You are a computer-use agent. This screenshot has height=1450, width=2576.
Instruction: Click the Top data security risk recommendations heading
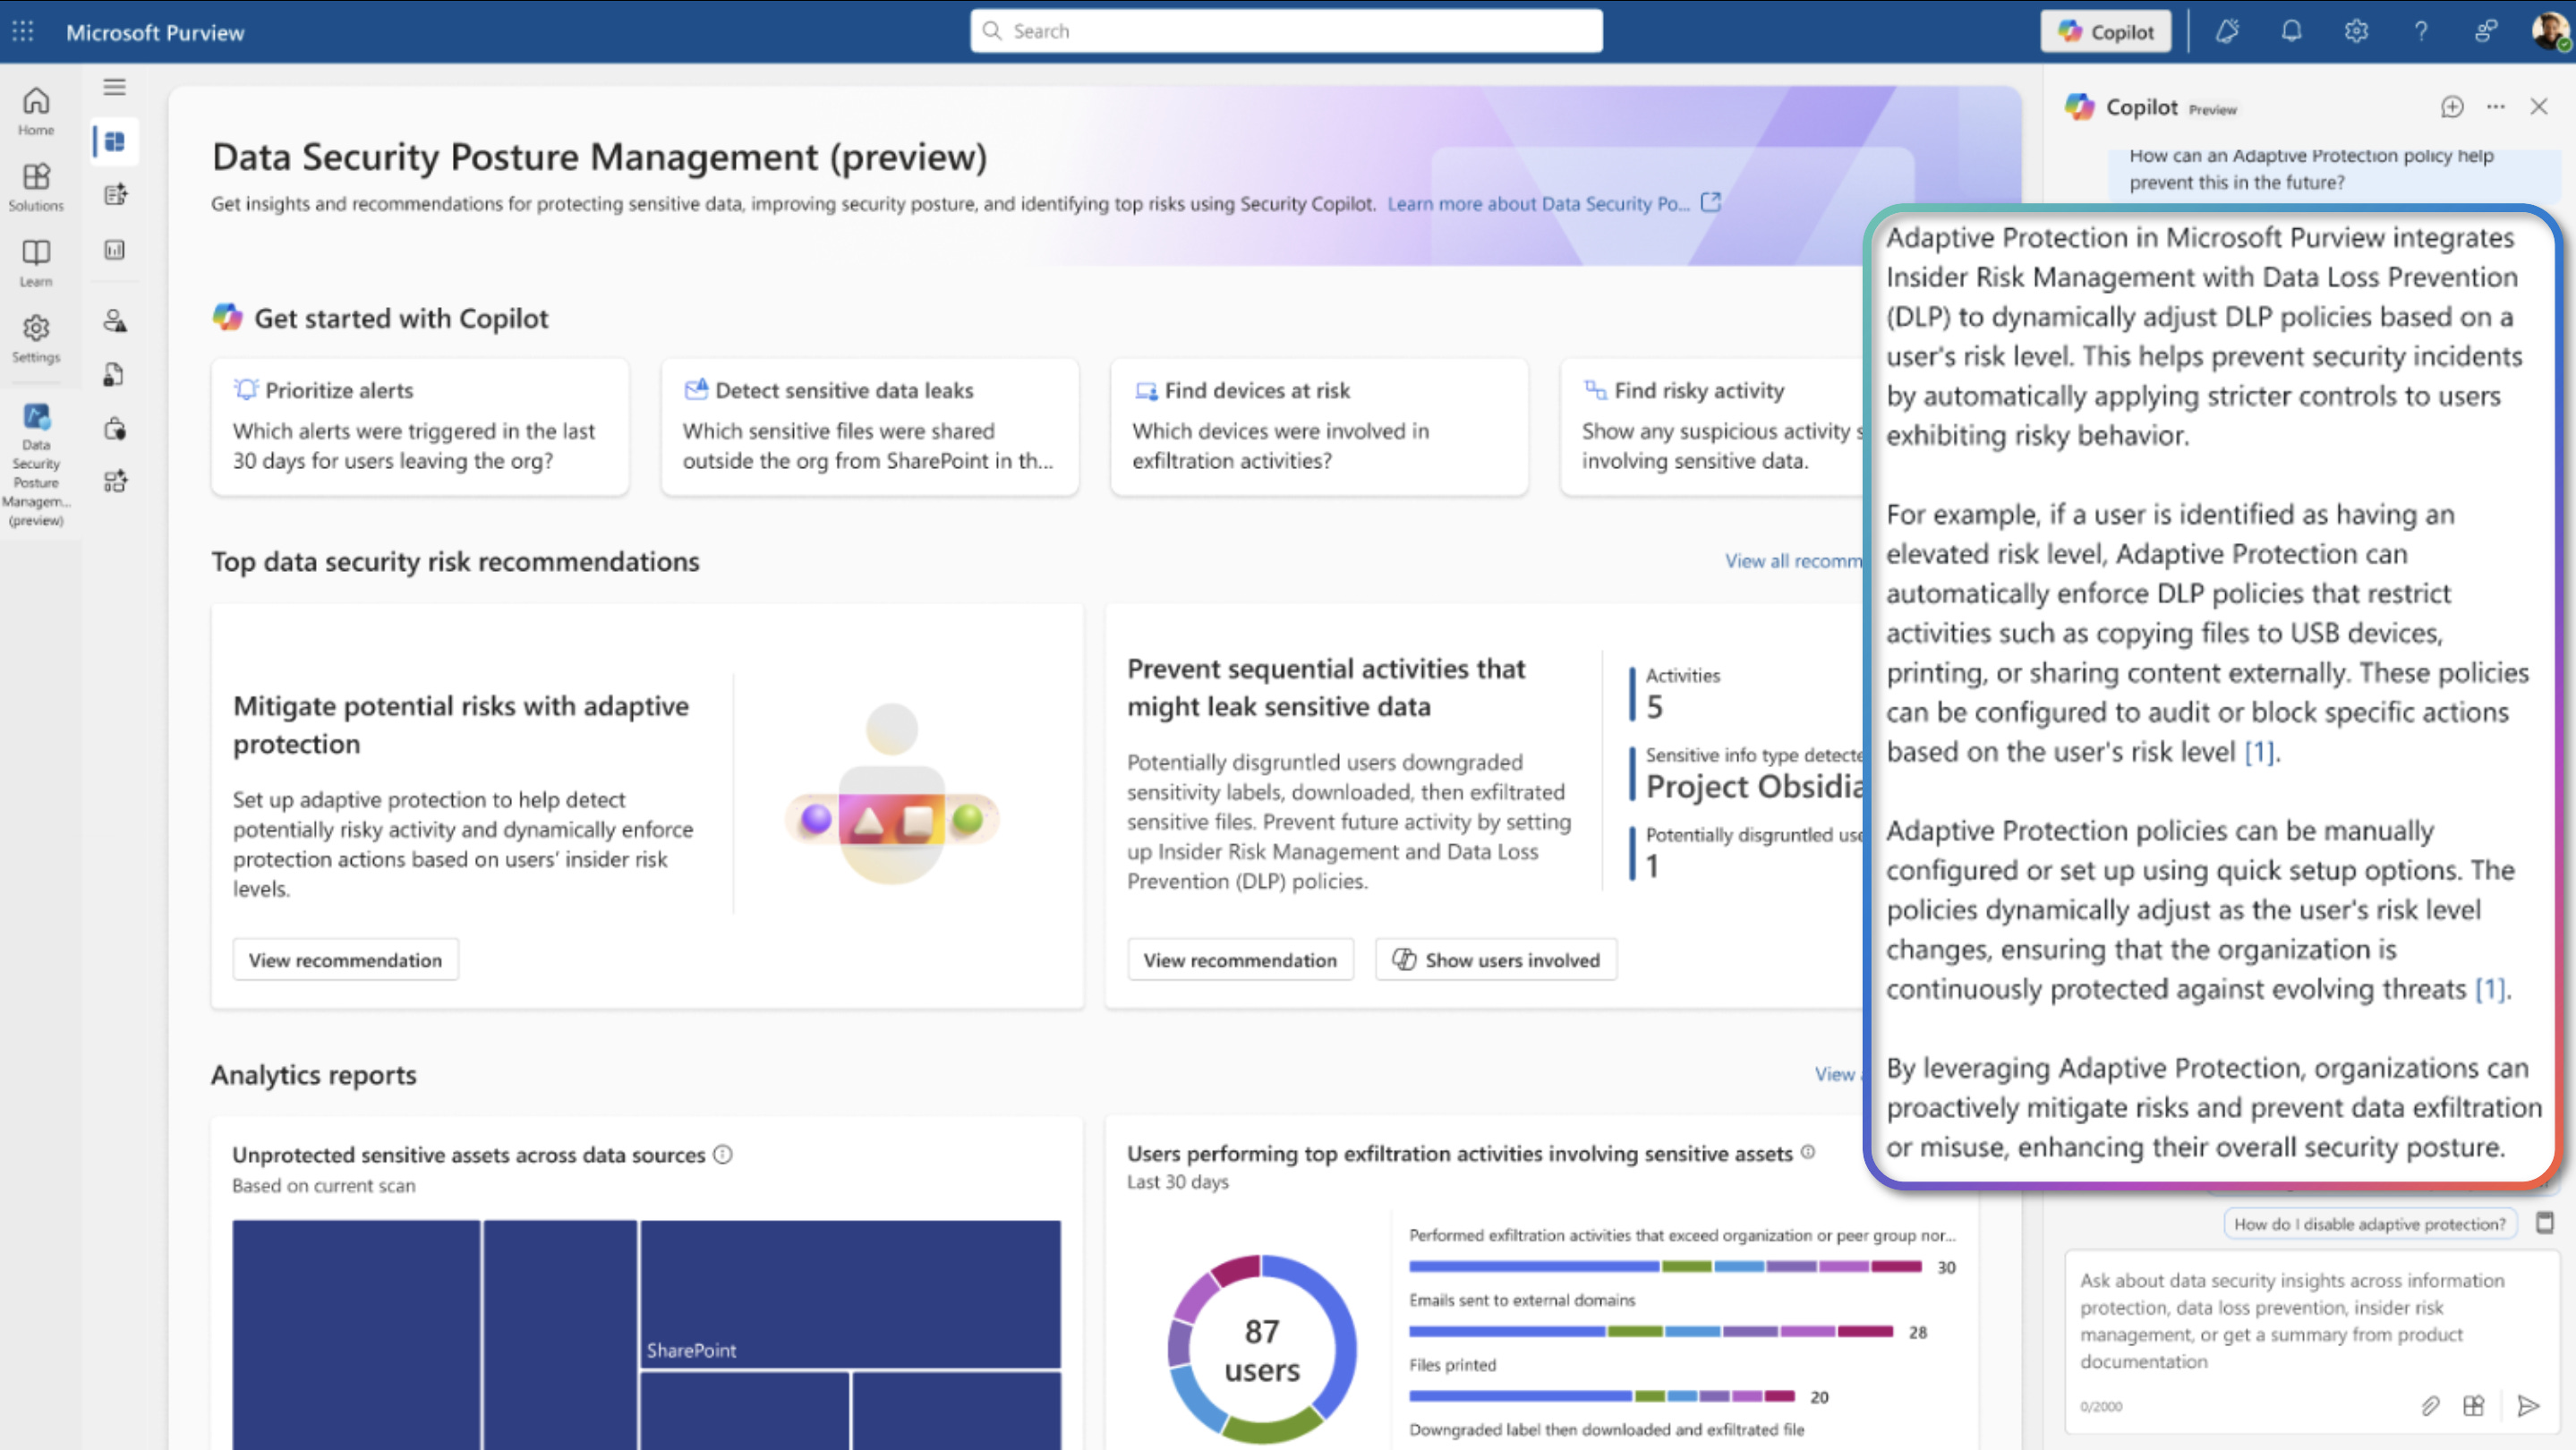[x=455, y=561]
